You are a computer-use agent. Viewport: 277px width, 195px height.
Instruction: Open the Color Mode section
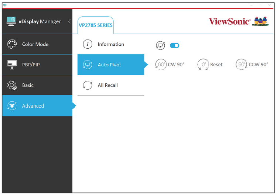(37, 44)
